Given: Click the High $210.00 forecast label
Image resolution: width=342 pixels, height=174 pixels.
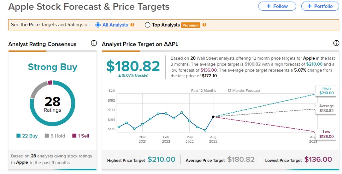Looking at the screenshot, I should pyautogui.click(x=326, y=91).
